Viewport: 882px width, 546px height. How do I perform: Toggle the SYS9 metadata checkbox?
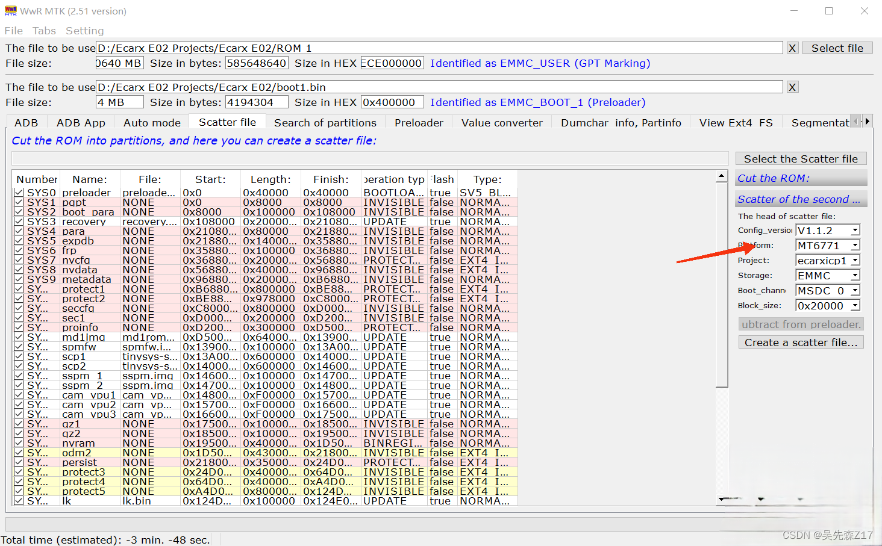pos(19,279)
